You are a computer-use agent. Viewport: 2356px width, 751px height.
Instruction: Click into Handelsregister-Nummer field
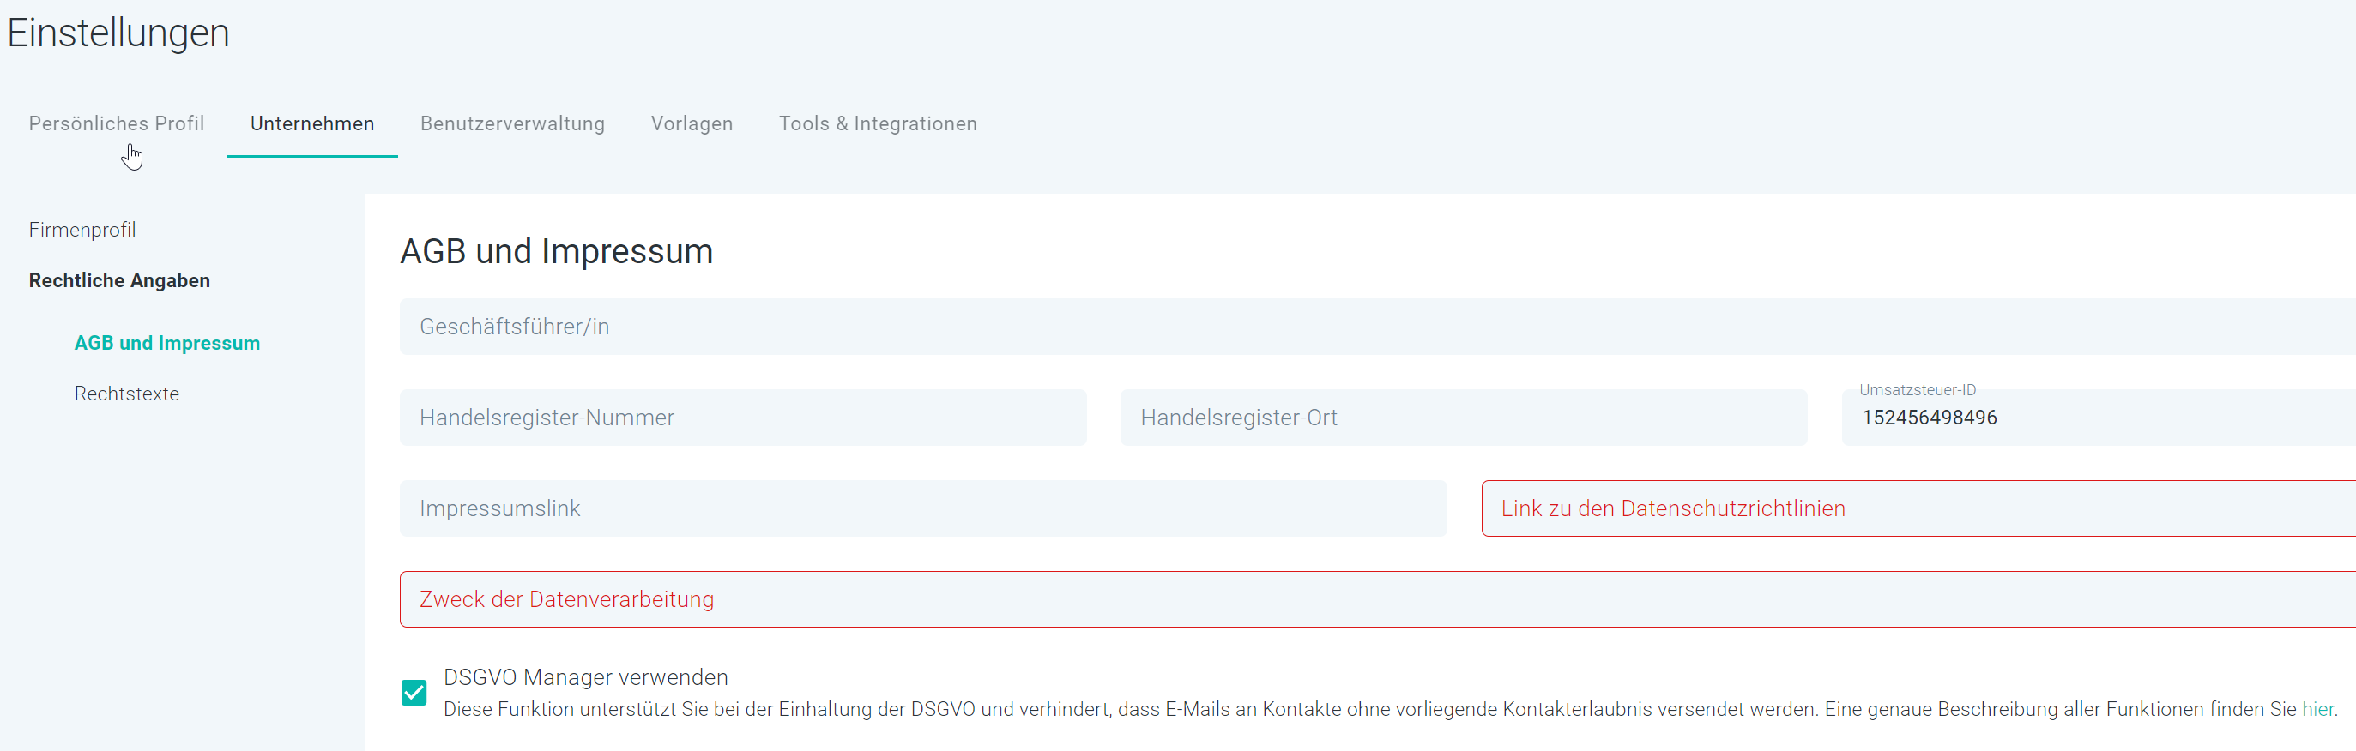tap(743, 418)
